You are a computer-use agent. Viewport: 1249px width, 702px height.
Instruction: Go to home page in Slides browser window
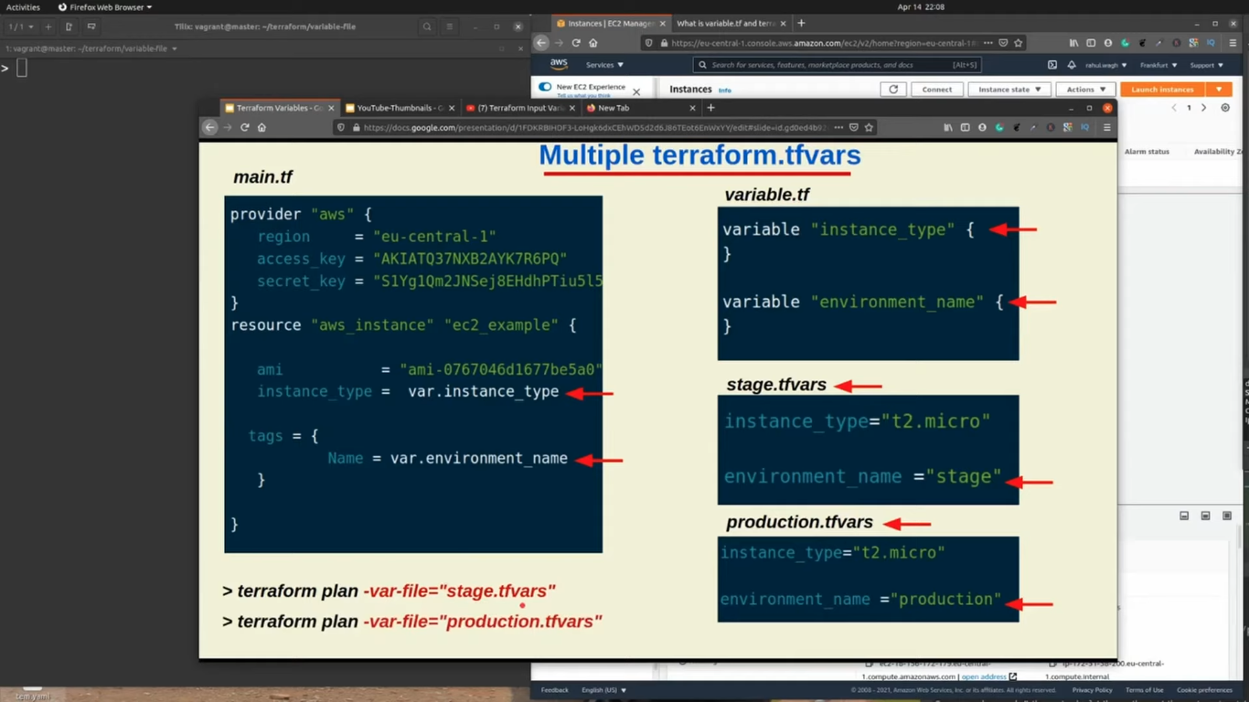[262, 128]
